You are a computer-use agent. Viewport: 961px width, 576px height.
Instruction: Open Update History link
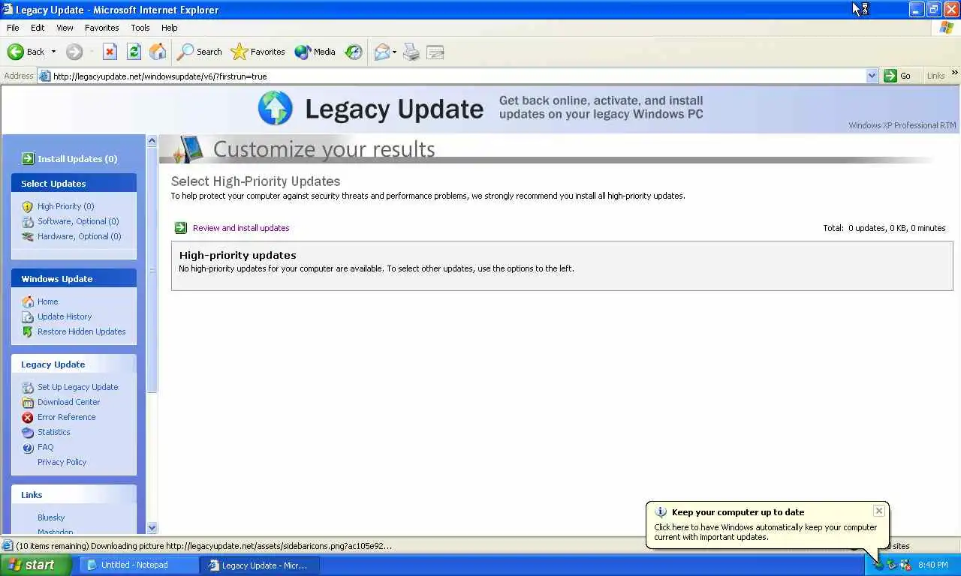point(65,316)
